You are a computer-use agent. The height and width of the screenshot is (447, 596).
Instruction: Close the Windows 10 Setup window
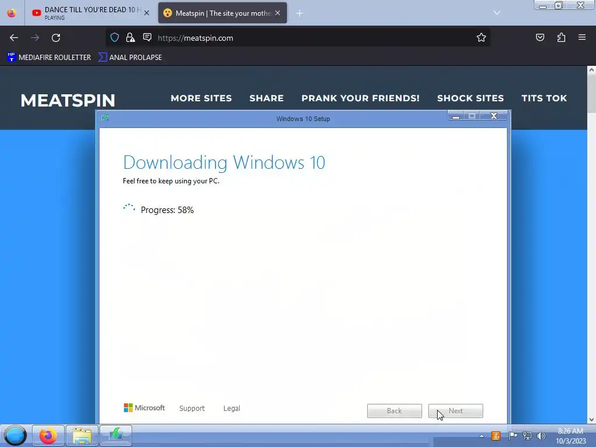click(494, 116)
